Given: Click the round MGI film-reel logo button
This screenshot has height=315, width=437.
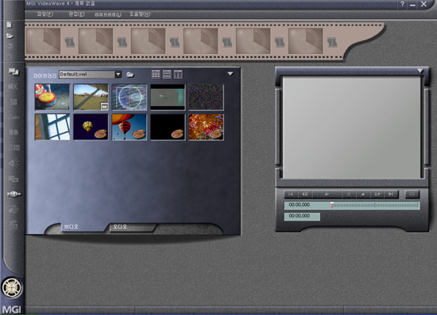Looking at the screenshot, I should pos(12,288).
